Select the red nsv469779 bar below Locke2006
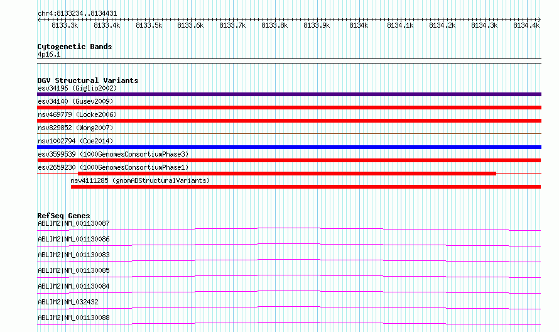 coord(289,121)
